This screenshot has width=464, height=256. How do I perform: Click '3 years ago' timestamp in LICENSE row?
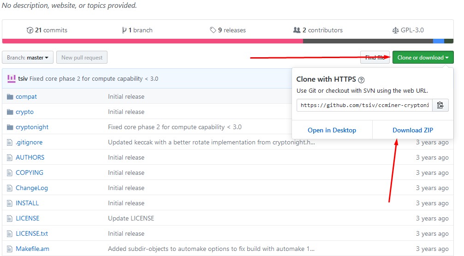tap(432, 219)
